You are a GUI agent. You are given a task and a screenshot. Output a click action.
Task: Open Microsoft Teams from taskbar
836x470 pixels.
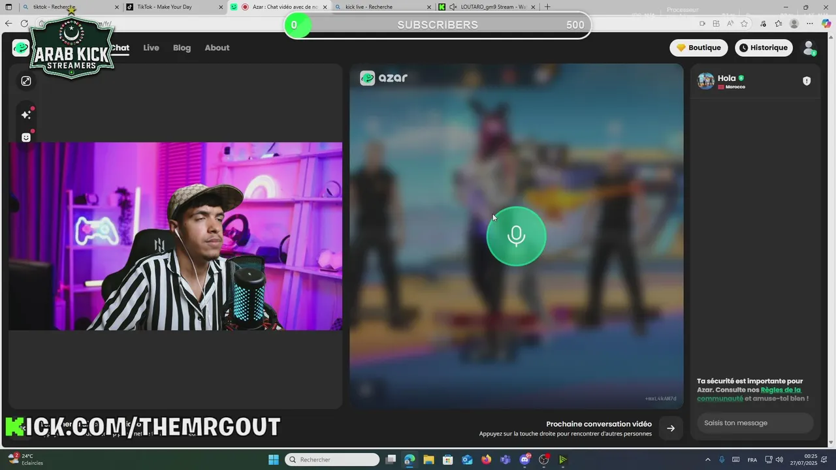[x=505, y=460]
